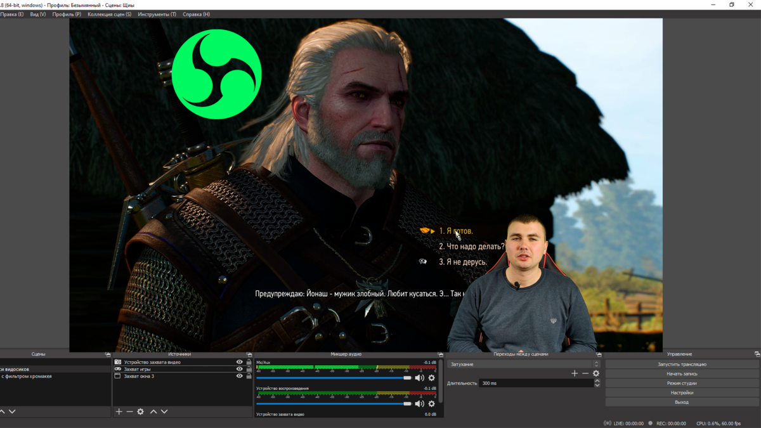Move selected source down in Источники
The width and height of the screenshot is (761, 428).
(164, 412)
